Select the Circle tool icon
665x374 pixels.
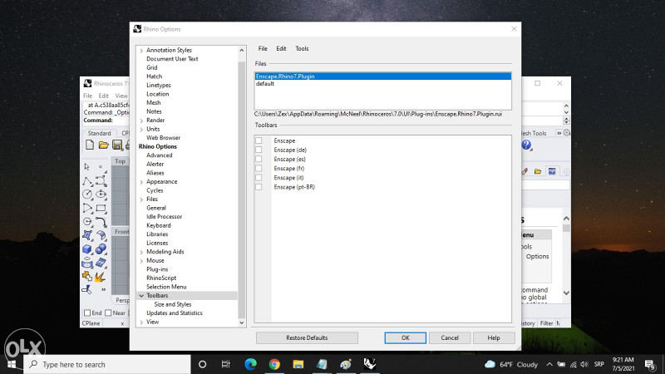pos(87,194)
